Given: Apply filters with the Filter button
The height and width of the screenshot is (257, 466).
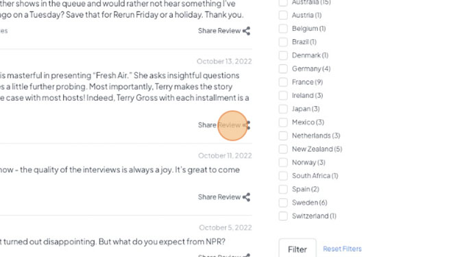Looking at the screenshot, I should [297, 249].
